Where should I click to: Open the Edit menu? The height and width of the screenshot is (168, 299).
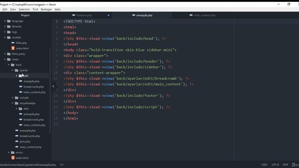point(5,9)
